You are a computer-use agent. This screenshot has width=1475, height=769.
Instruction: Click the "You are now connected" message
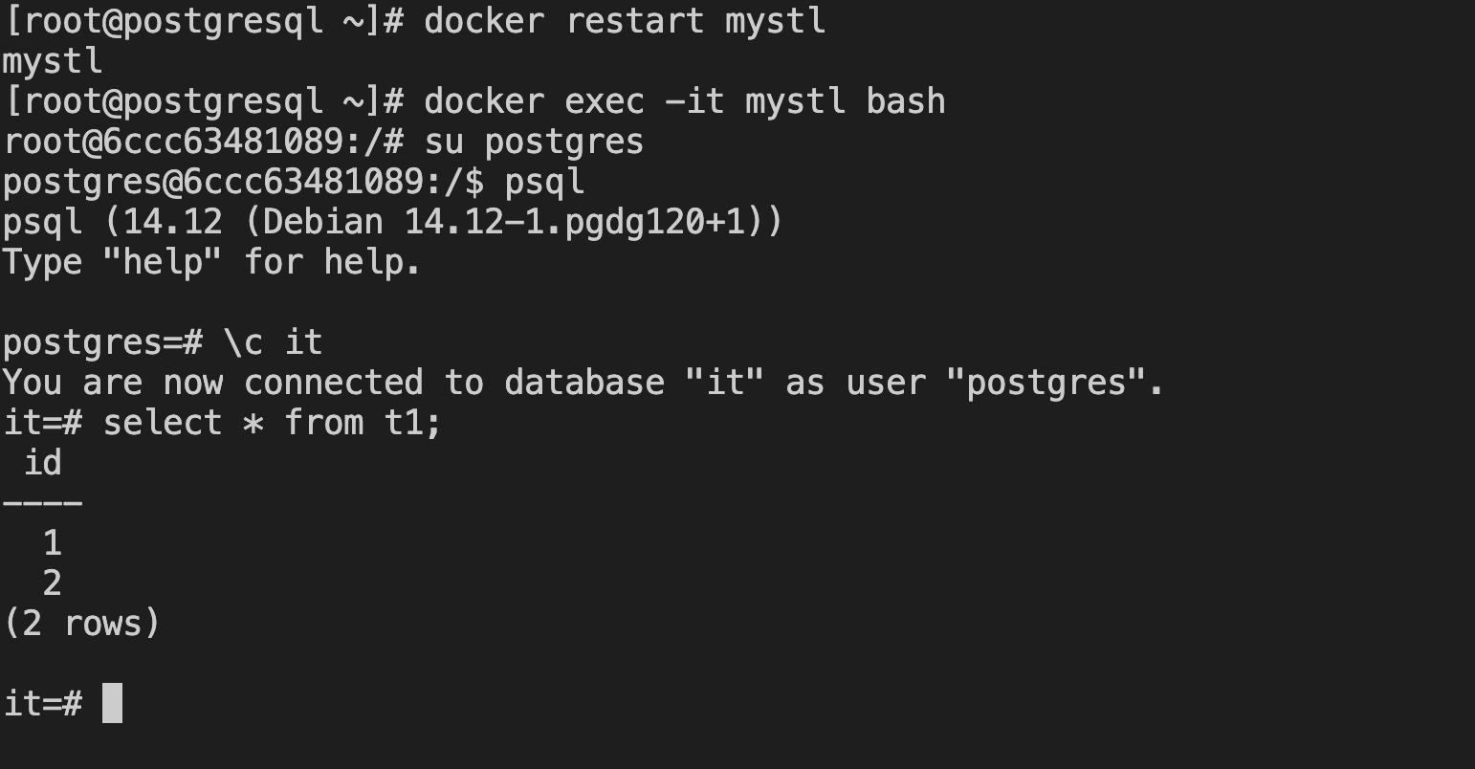[583, 383]
